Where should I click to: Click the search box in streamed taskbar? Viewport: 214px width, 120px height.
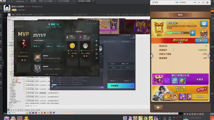point(18,113)
